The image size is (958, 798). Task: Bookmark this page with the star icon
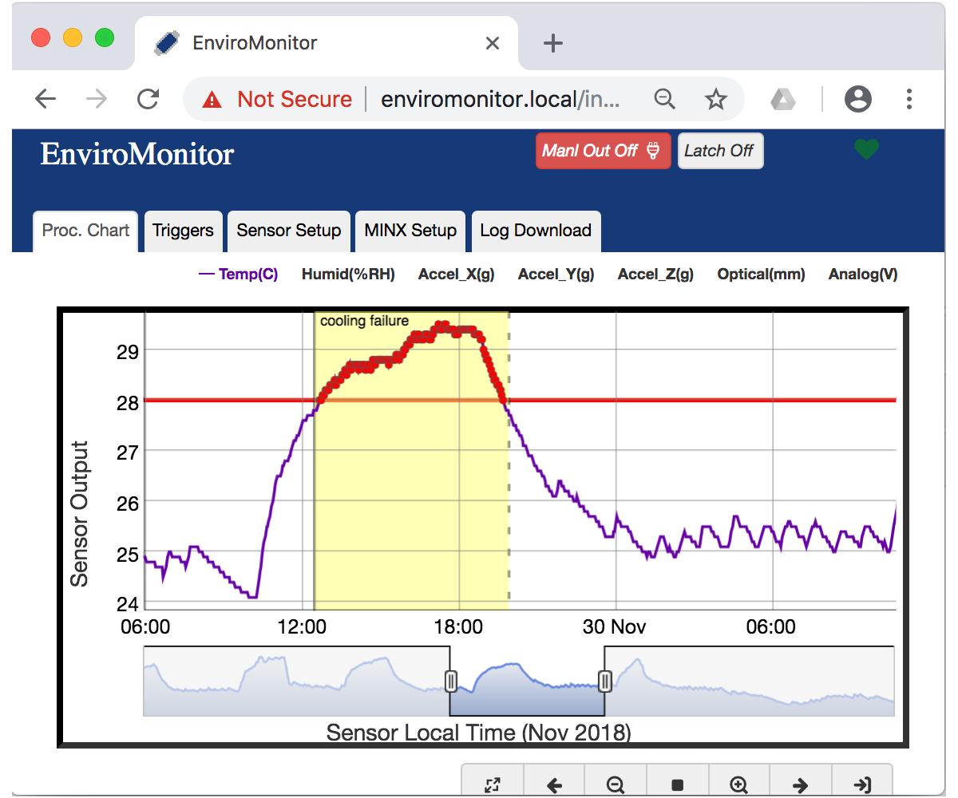coord(715,99)
